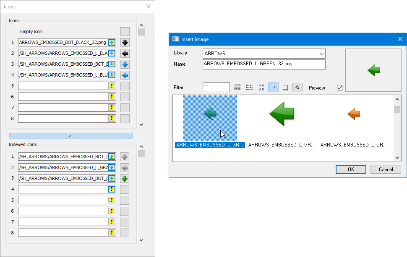Image resolution: width=407 pixels, height=257 pixels.
Task: Click blue left arrow preview, Icons row 4
Action: pos(125,75)
